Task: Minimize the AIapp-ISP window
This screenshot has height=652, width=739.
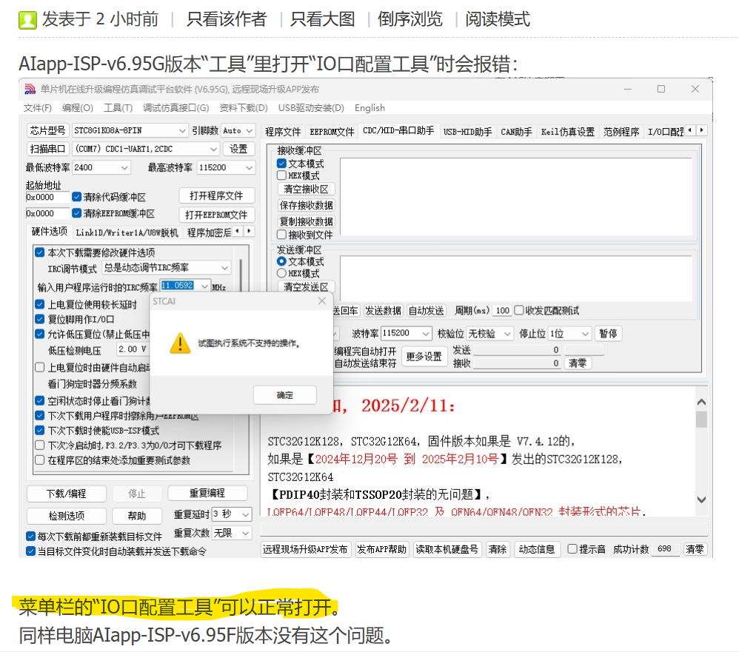Action: pyautogui.click(x=628, y=89)
